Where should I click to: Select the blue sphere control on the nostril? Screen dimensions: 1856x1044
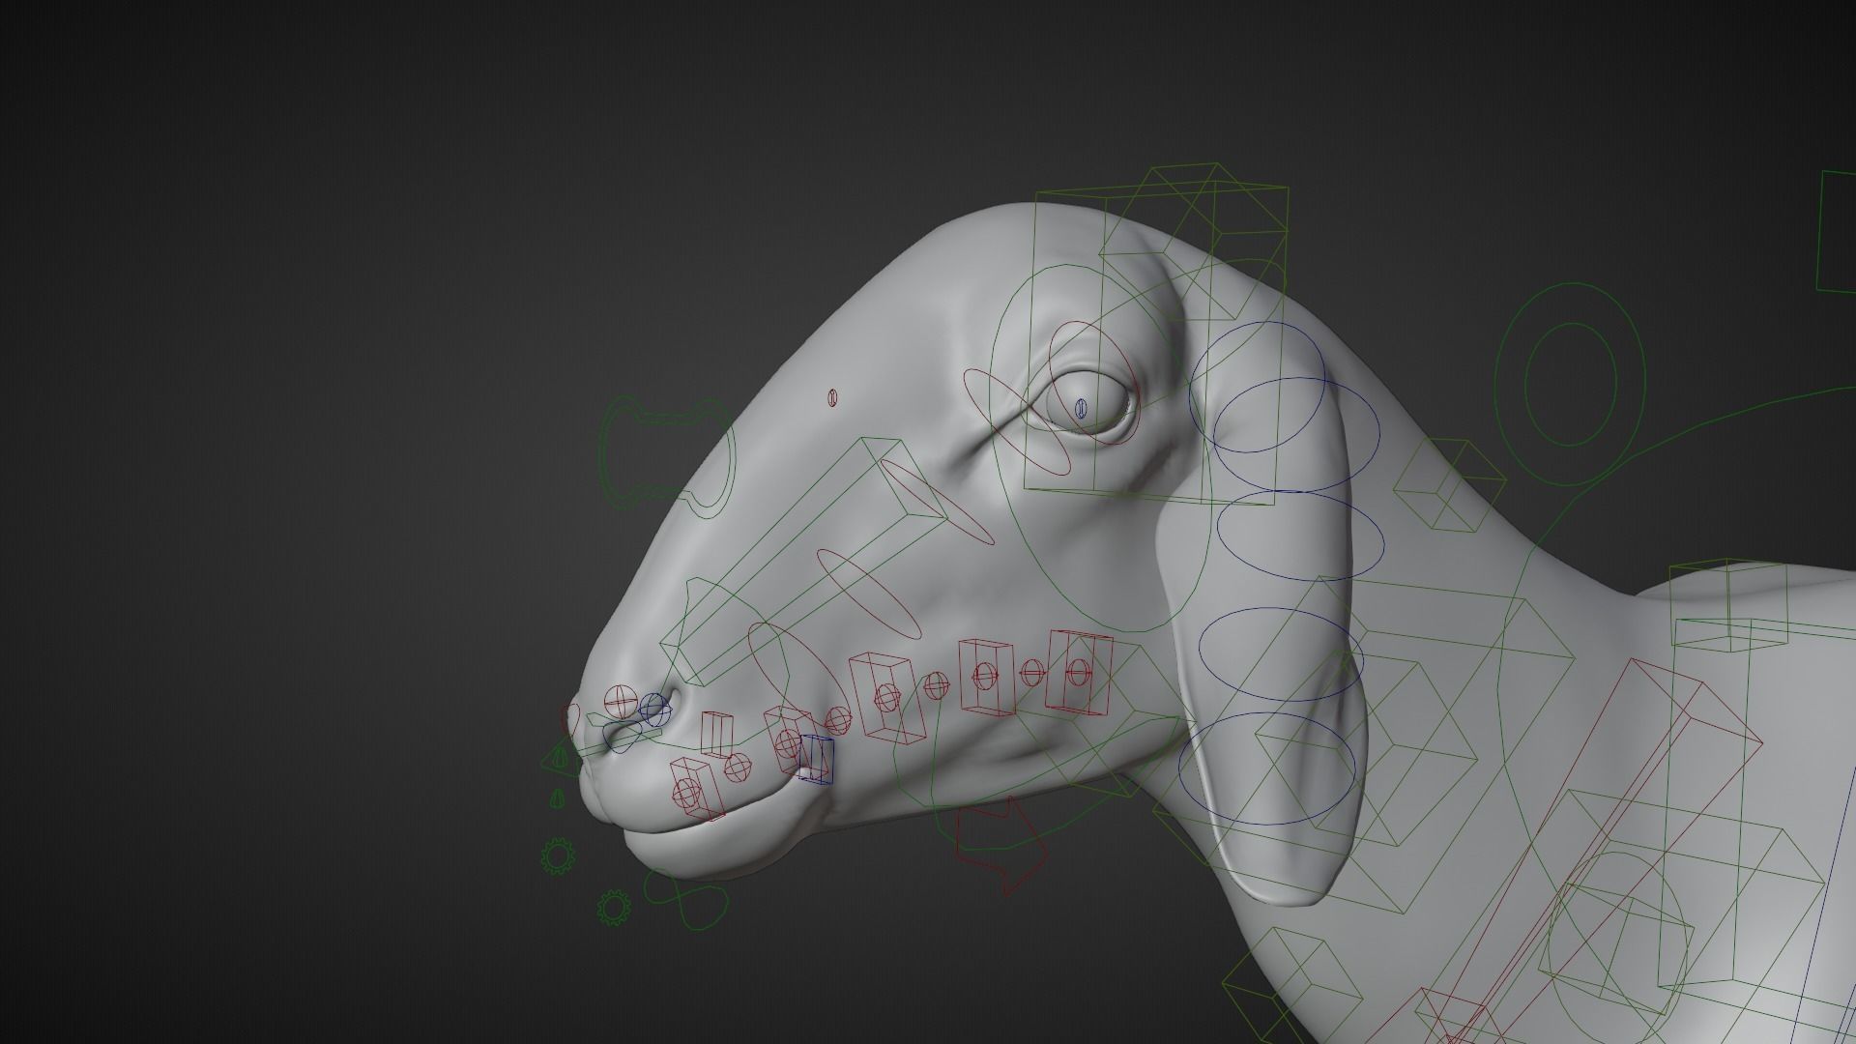pyautogui.click(x=654, y=710)
